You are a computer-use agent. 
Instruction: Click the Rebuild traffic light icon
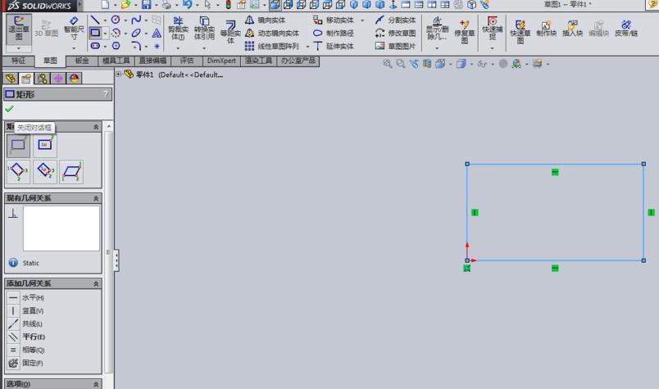(x=228, y=5)
